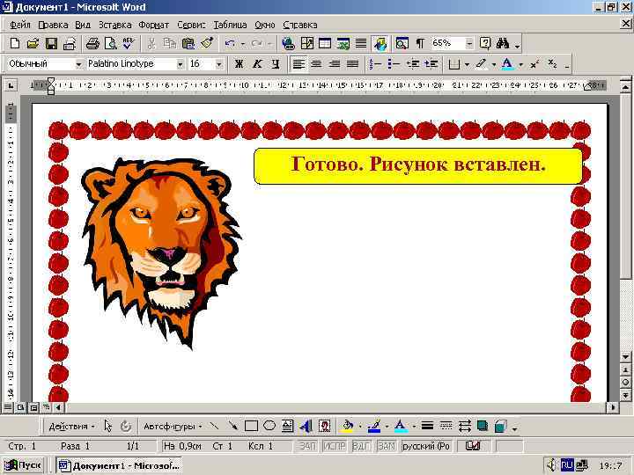
Task: Open the undo history arrow
Action: (x=243, y=44)
